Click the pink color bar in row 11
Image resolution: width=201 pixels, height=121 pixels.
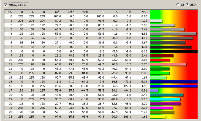tap(168, 64)
